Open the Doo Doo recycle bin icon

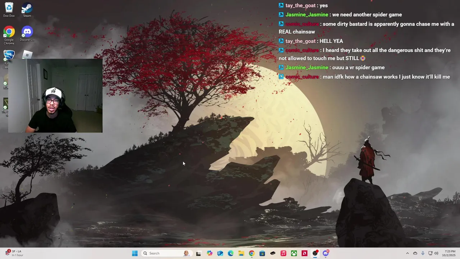(x=9, y=10)
